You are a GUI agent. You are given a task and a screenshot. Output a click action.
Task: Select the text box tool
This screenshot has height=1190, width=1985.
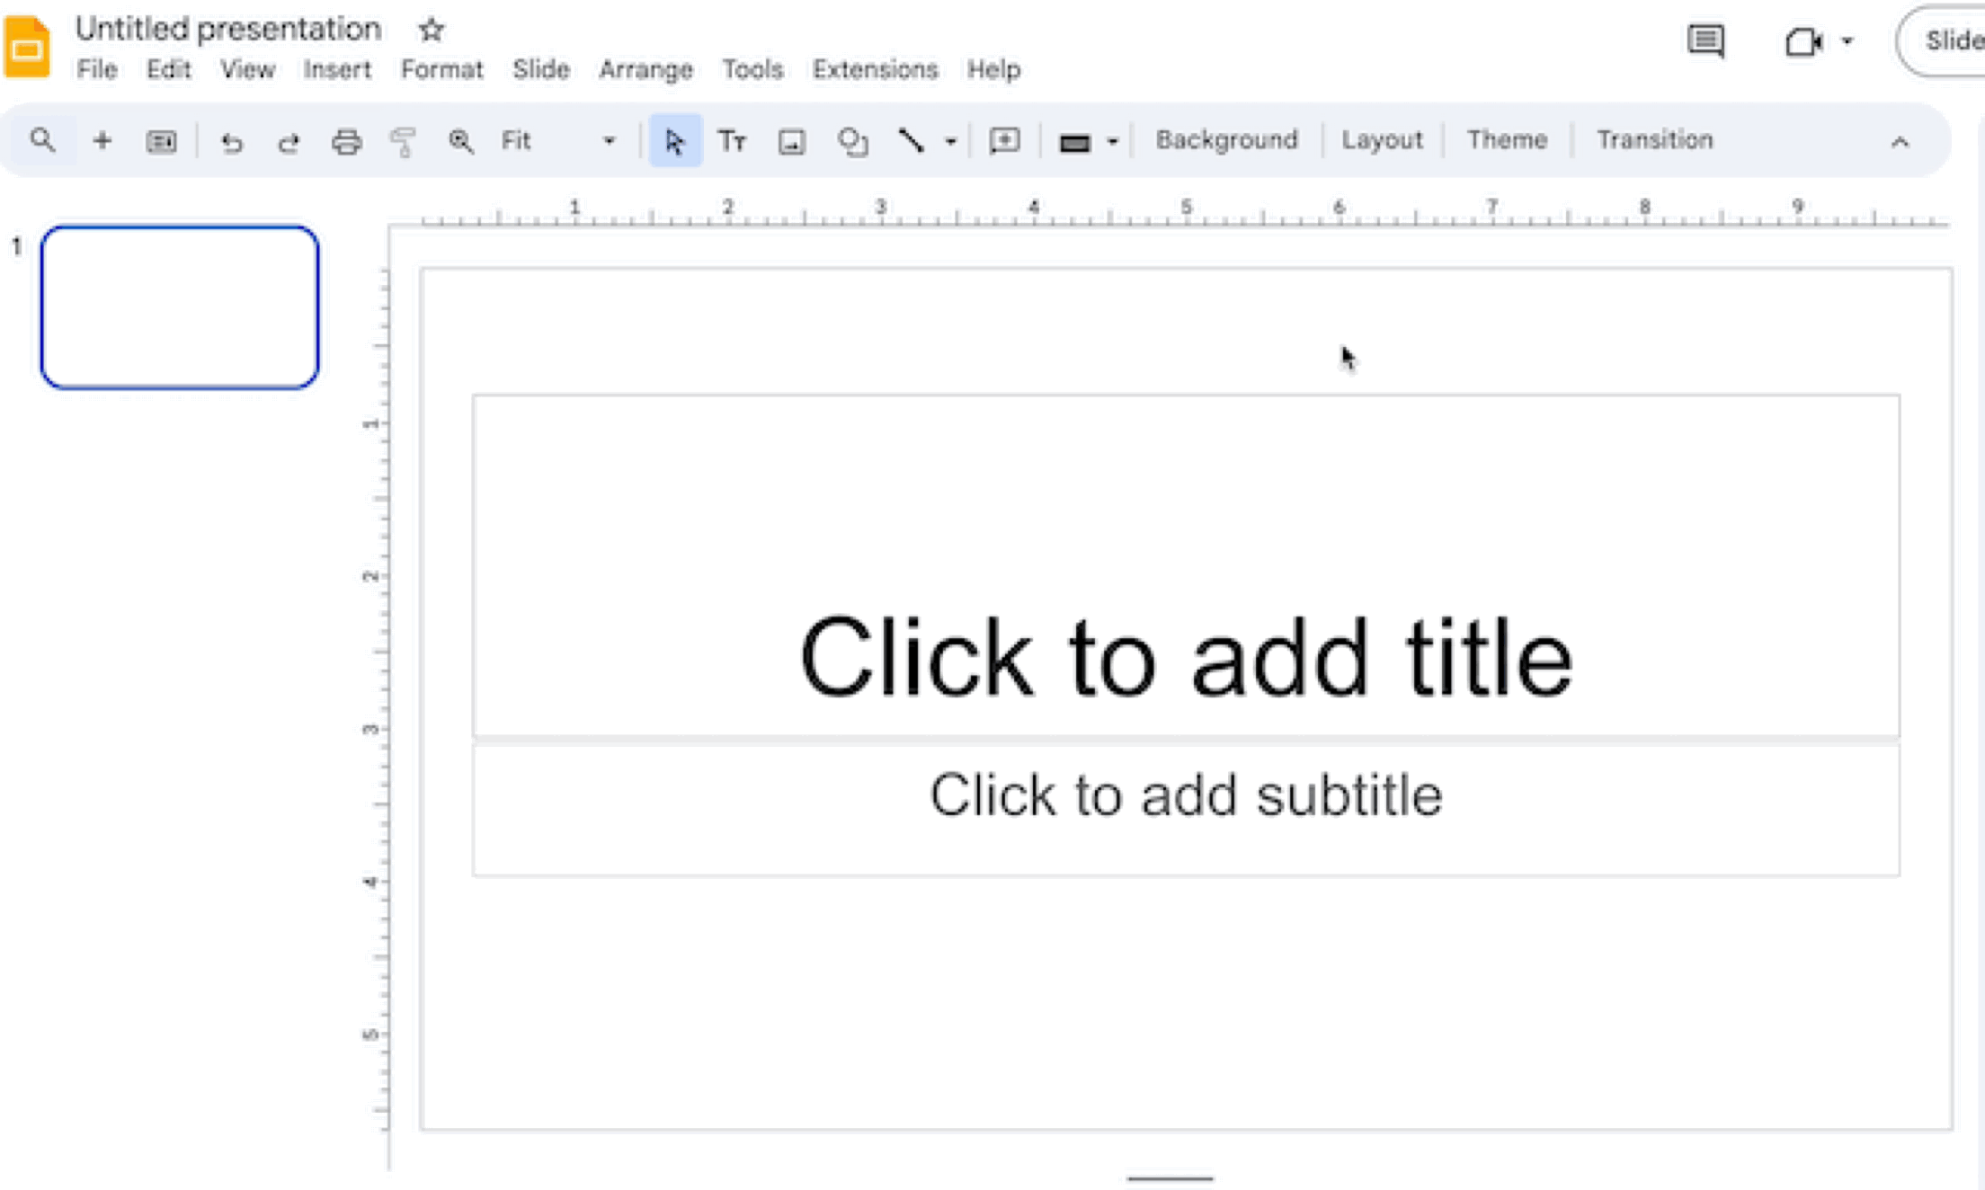click(x=732, y=141)
